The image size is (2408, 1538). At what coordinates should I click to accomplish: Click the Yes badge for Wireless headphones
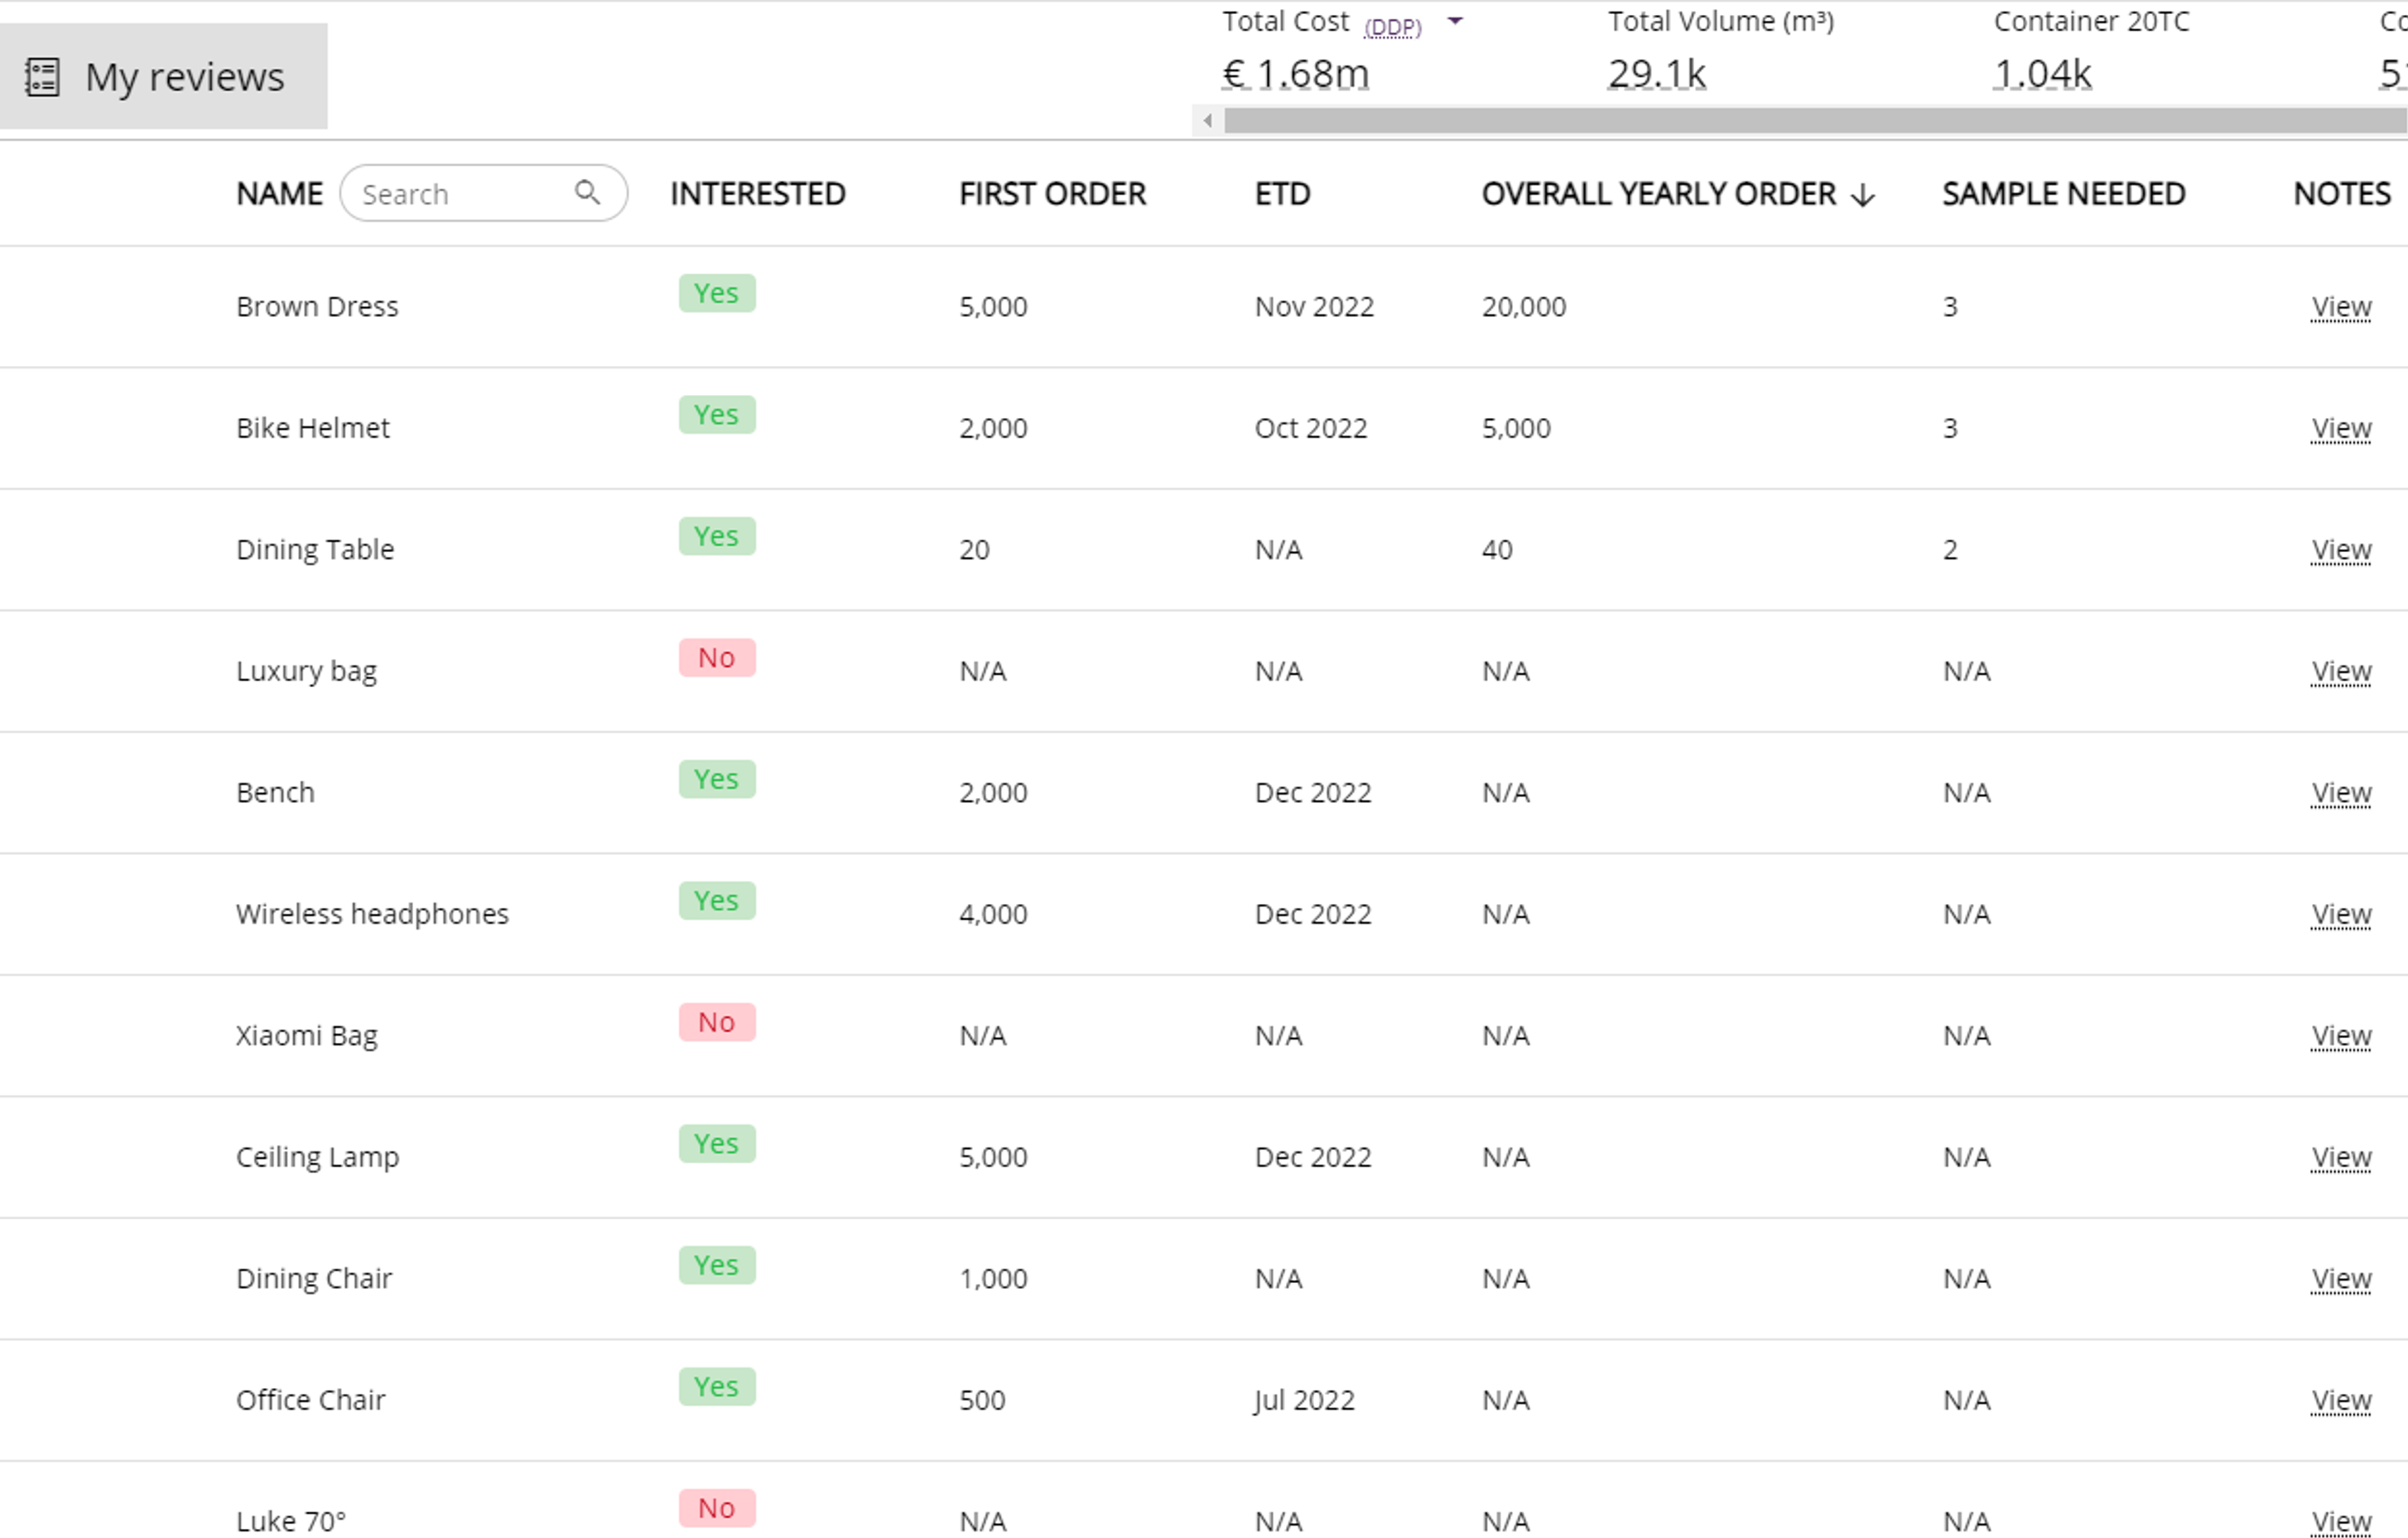pyautogui.click(x=716, y=901)
